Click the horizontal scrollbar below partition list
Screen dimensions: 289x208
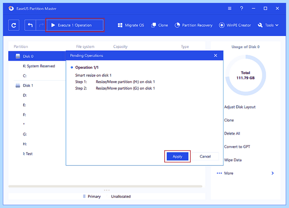pyautogui.click(x=105, y=186)
